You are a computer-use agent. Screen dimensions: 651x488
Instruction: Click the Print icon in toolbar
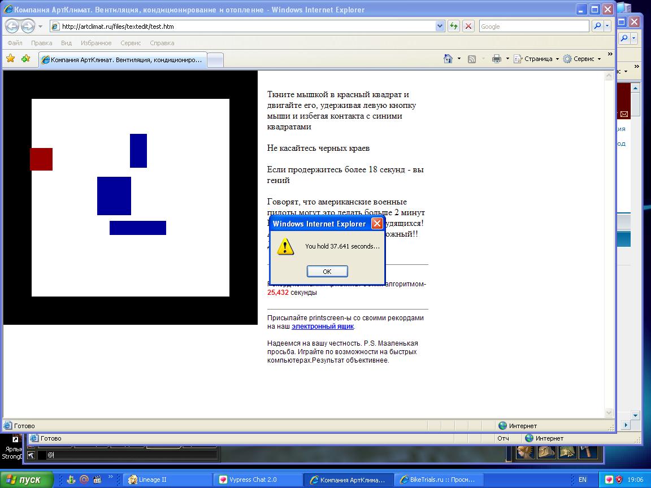point(497,59)
